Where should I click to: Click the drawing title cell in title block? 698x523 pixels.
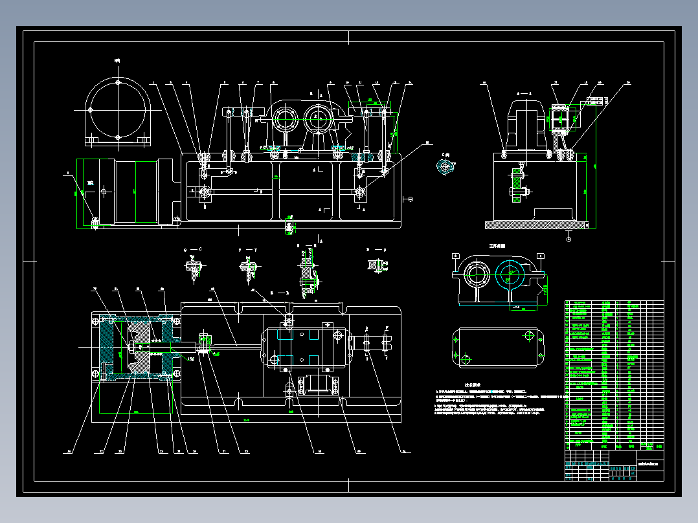point(650,464)
